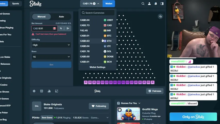Image resolution: width=220 pixels, height=124 pixels.
Task: Click the live stats icon above the Plinko board
Action: (x=160, y=17)
